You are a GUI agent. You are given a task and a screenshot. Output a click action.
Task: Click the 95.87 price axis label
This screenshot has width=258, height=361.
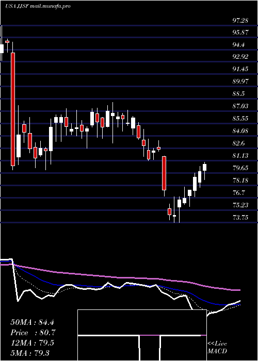click(240, 32)
